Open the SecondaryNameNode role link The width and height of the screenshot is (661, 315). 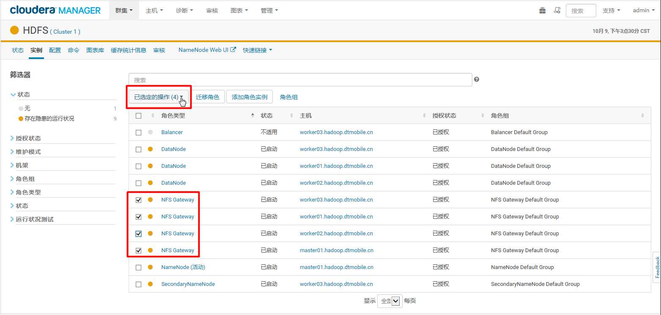point(188,284)
